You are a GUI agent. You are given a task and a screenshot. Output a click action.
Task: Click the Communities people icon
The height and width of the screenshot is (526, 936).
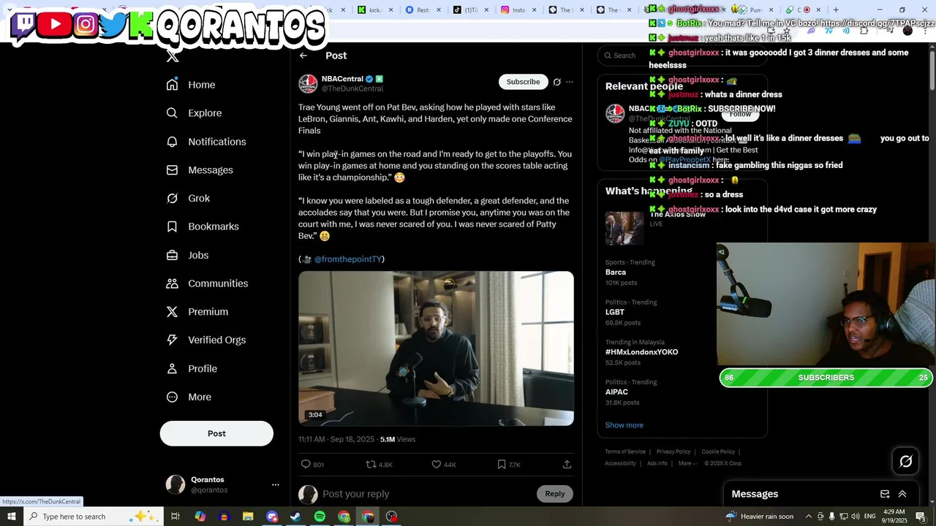point(172,283)
